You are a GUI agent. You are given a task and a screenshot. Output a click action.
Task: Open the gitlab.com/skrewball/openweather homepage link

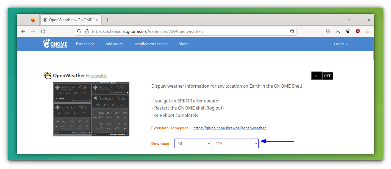click(229, 128)
